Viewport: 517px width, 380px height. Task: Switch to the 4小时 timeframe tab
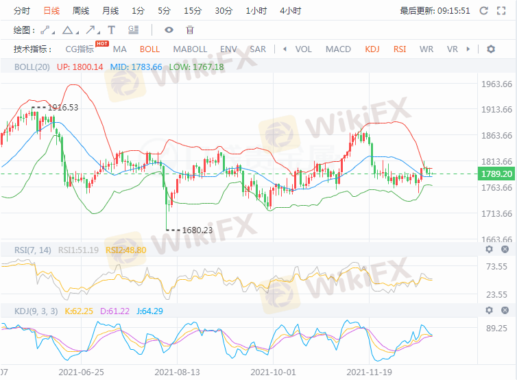coord(292,11)
